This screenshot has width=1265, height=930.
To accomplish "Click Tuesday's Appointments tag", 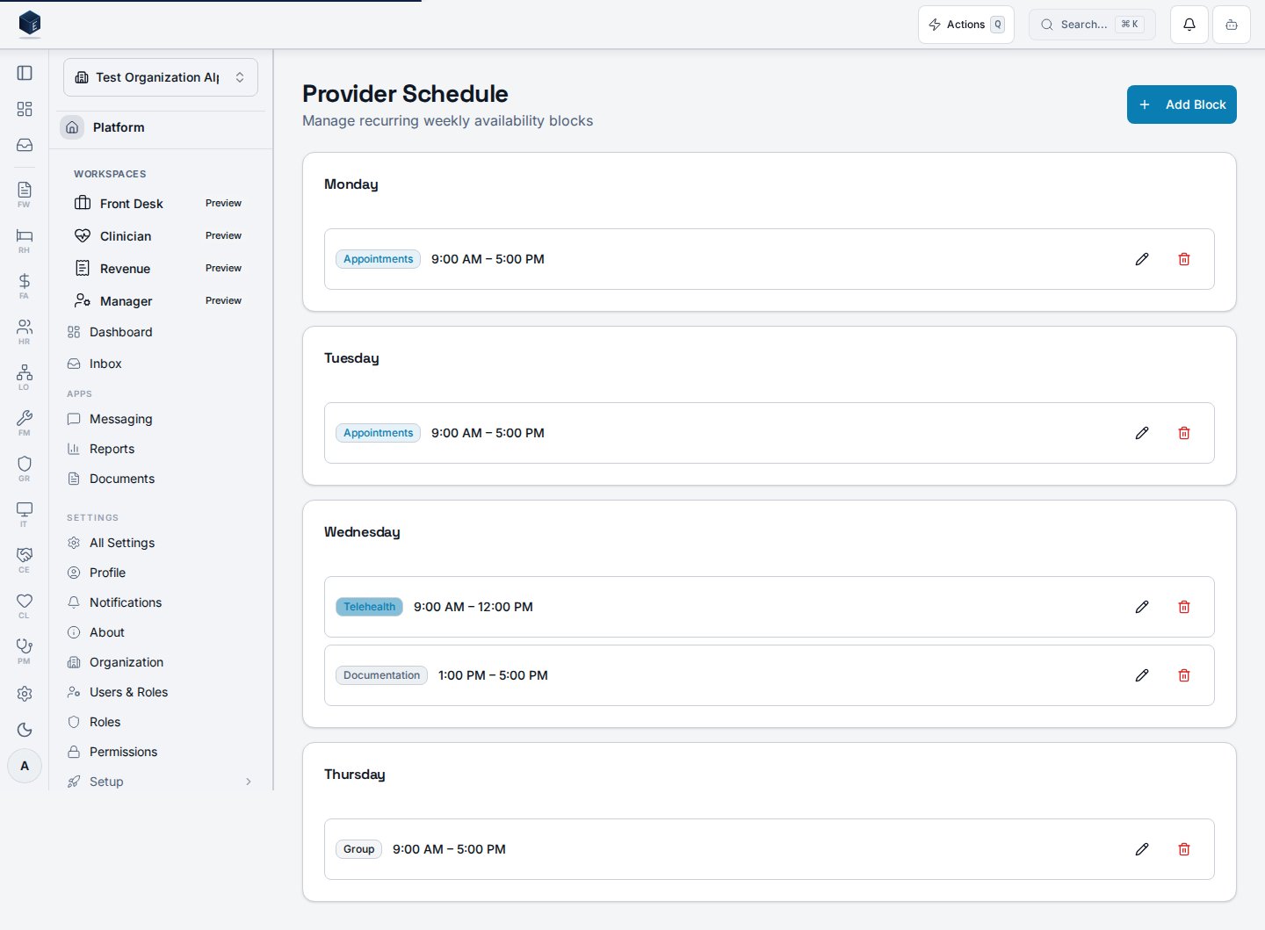I will point(378,433).
